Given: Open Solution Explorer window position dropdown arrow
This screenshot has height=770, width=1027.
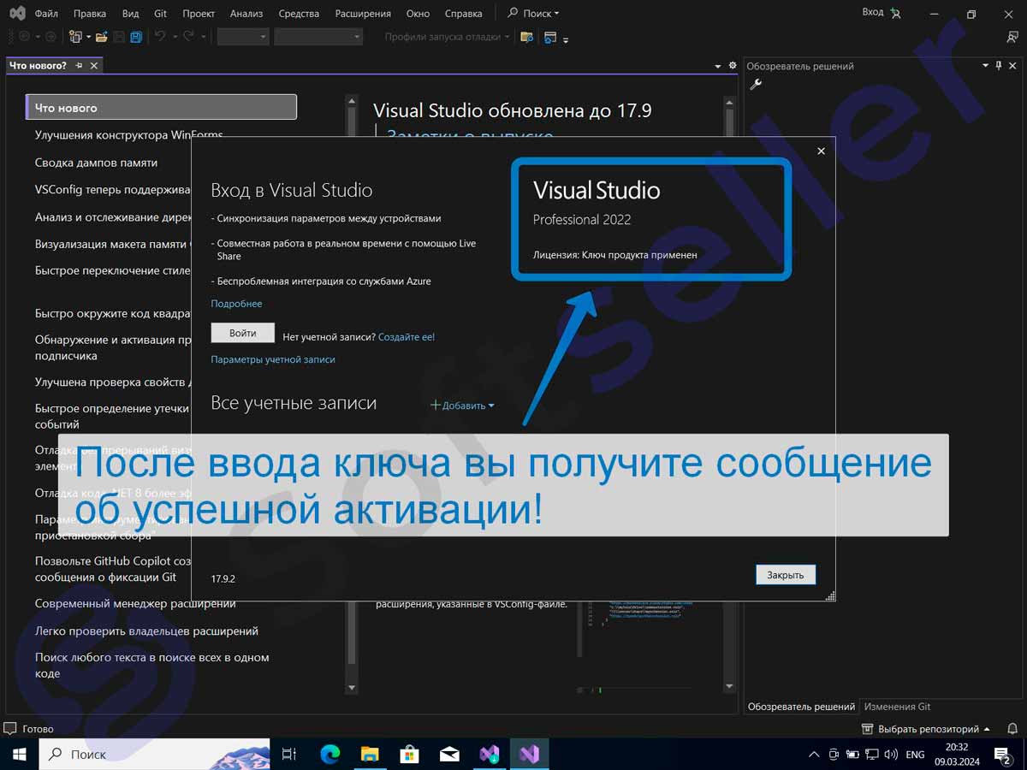Looking at the screenshot, I should pos(984,66).
